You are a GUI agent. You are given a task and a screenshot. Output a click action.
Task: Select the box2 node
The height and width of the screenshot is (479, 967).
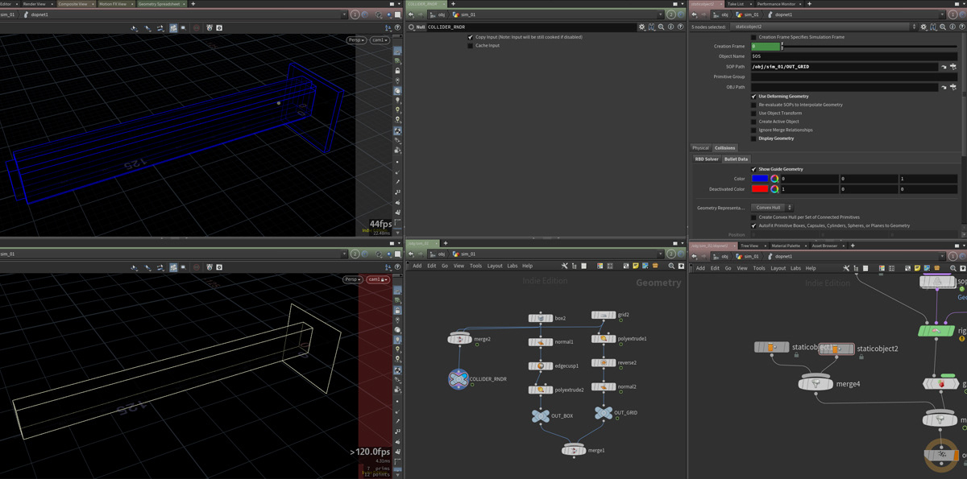pos(540,318)
